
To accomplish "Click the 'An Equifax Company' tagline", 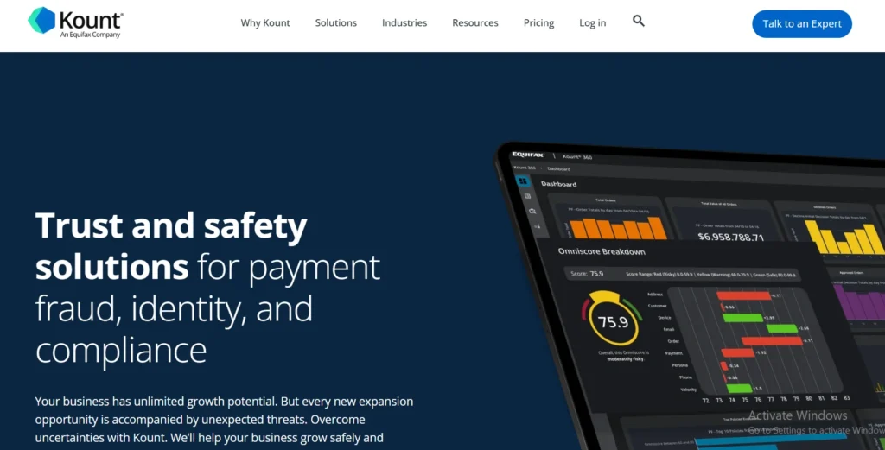I will 90,35.
